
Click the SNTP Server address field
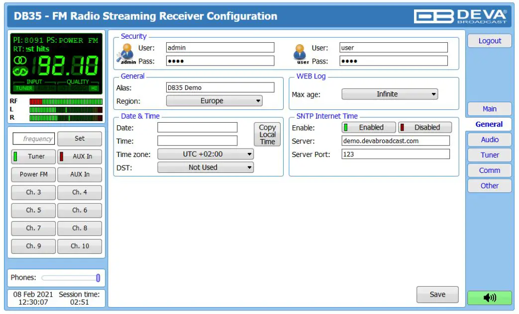[396, 141]
